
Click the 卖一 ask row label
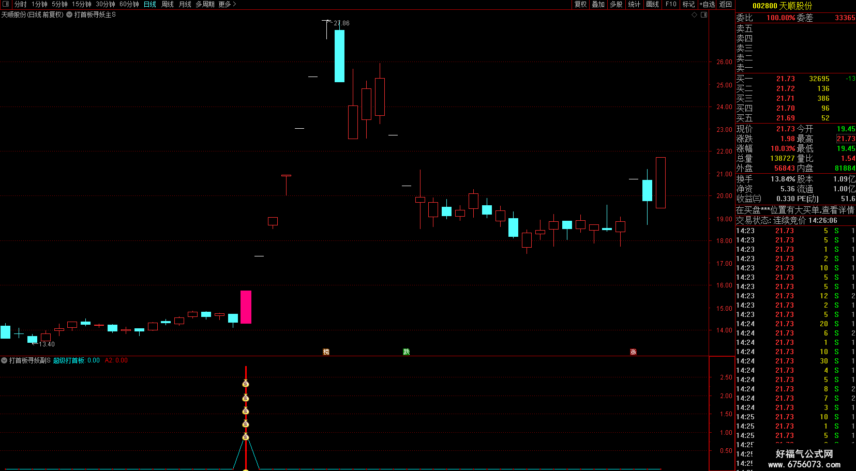tap(744, 67)
